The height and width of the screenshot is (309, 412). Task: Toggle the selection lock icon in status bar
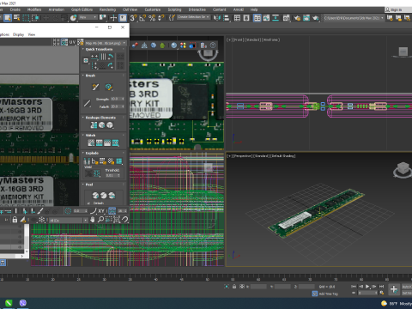[x=234, y=287]
